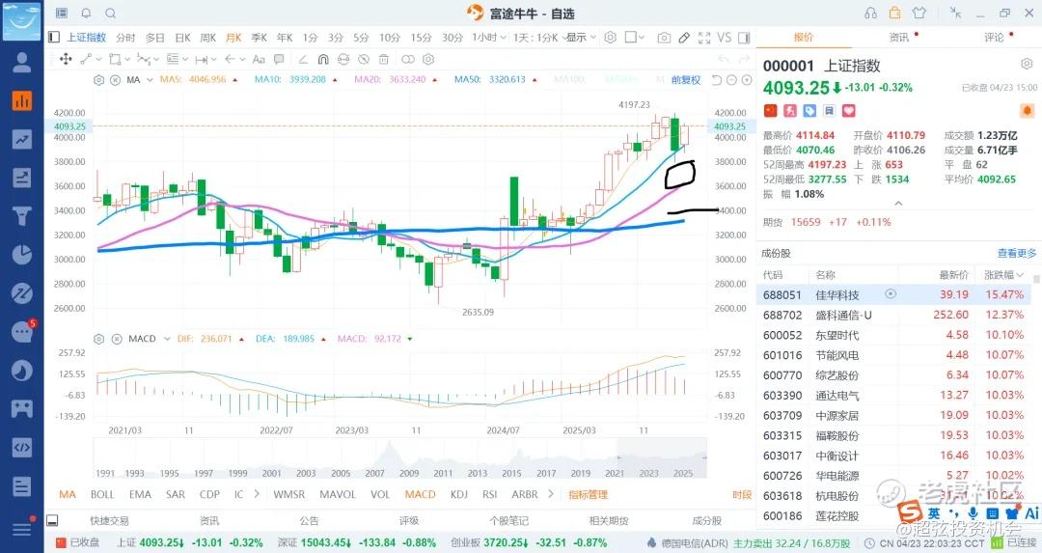The height and width of the screenshot is (553, 1042).
Task: Switch to 日K daily chart tab
Action: pos(182,38)
